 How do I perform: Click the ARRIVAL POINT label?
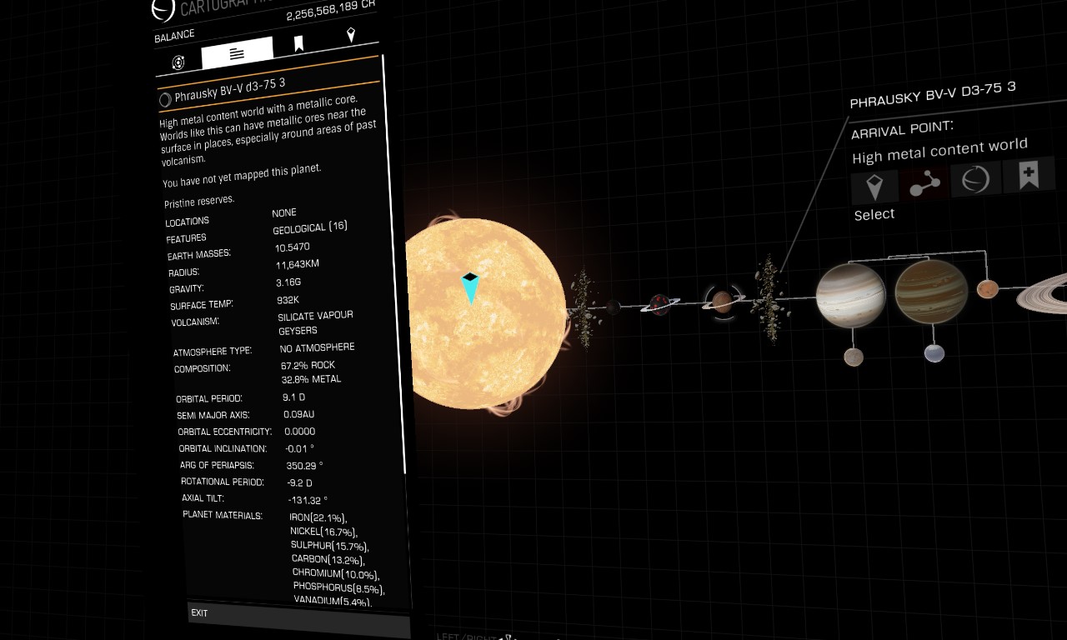(902, 129)
